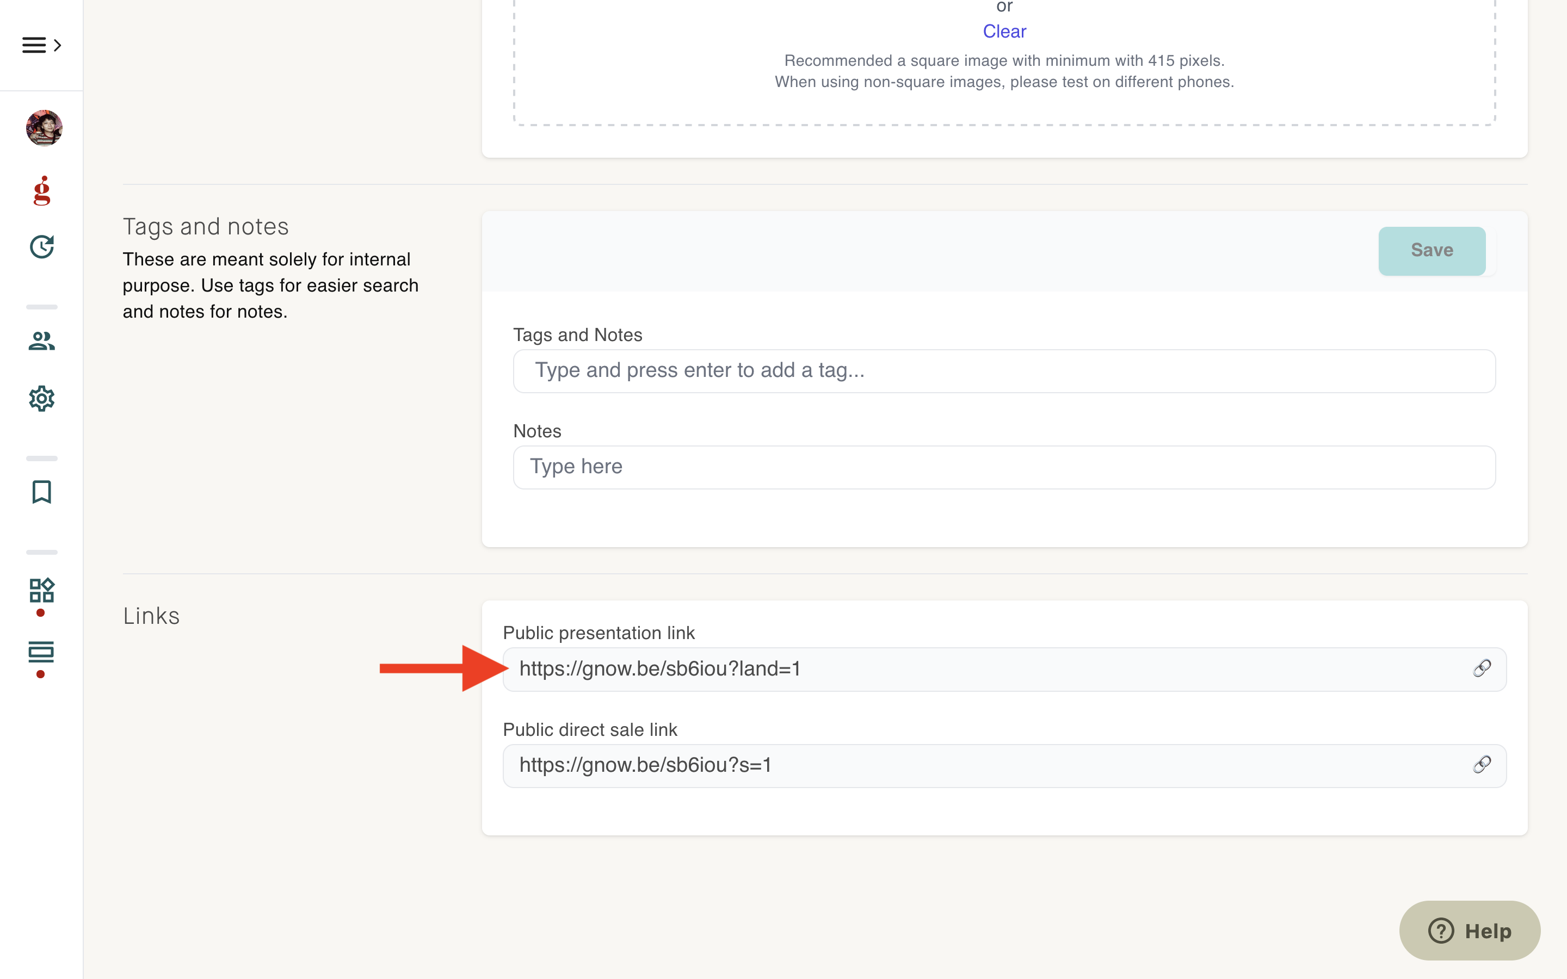Open the stacked rows layout icon
The height and width of the screenshot is (979, 1567).
click(41, 653)
